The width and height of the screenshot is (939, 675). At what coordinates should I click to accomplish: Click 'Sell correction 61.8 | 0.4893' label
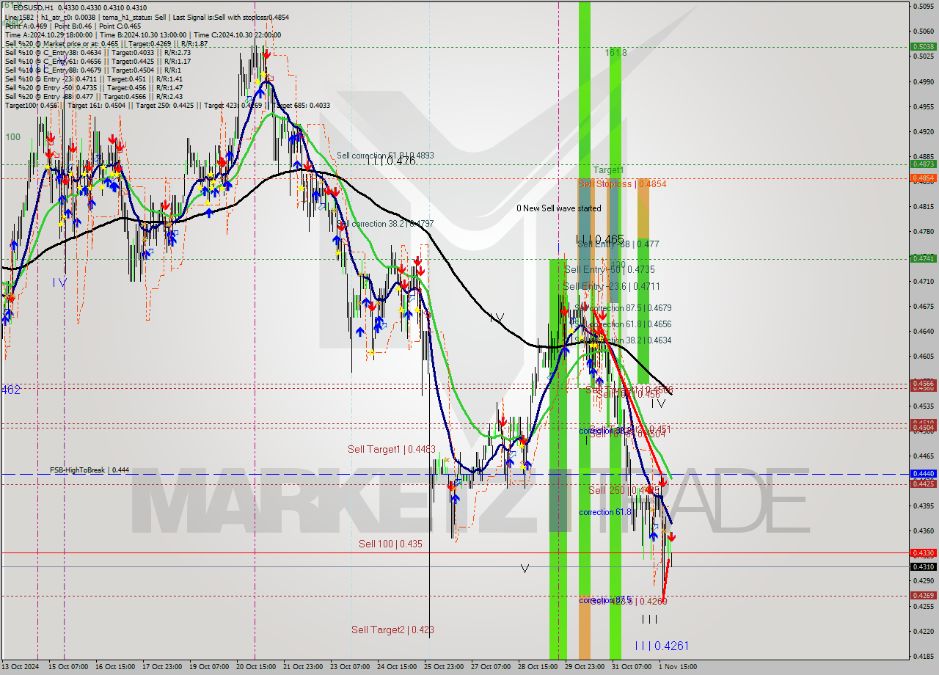click(385, 156)
